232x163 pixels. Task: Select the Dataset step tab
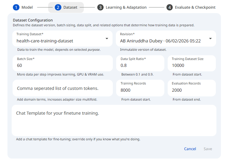click(x=70, y=7)
